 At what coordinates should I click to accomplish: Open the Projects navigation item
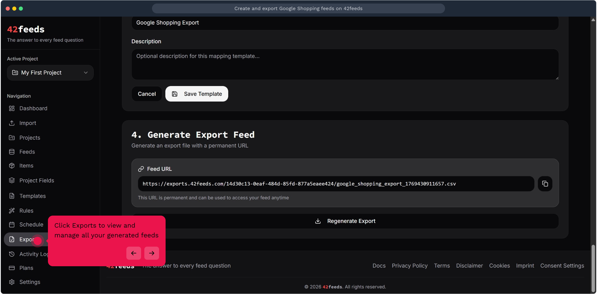pyautogui.click(x=30, y=138)
